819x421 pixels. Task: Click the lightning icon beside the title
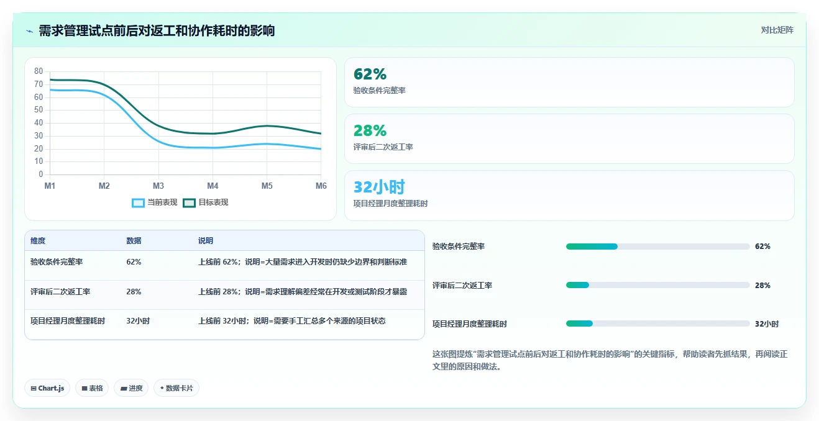click(30, 31)
